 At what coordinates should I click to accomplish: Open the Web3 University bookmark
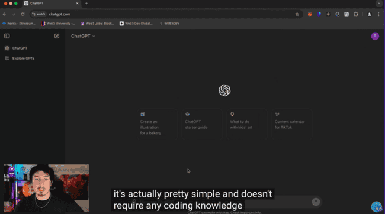58,24
